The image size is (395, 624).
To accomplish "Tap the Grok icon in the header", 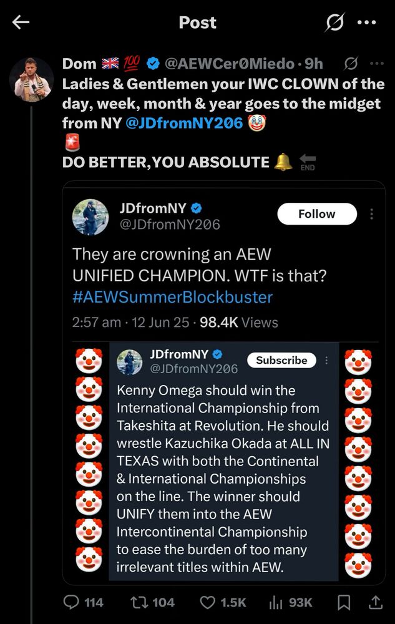I will click(335, 23).
